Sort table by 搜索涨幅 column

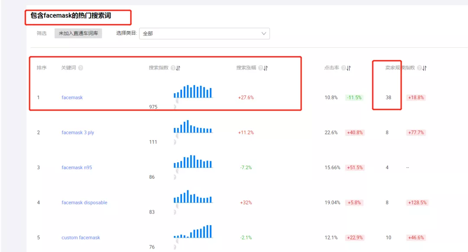pyautogui.click(x=266, y=68)
